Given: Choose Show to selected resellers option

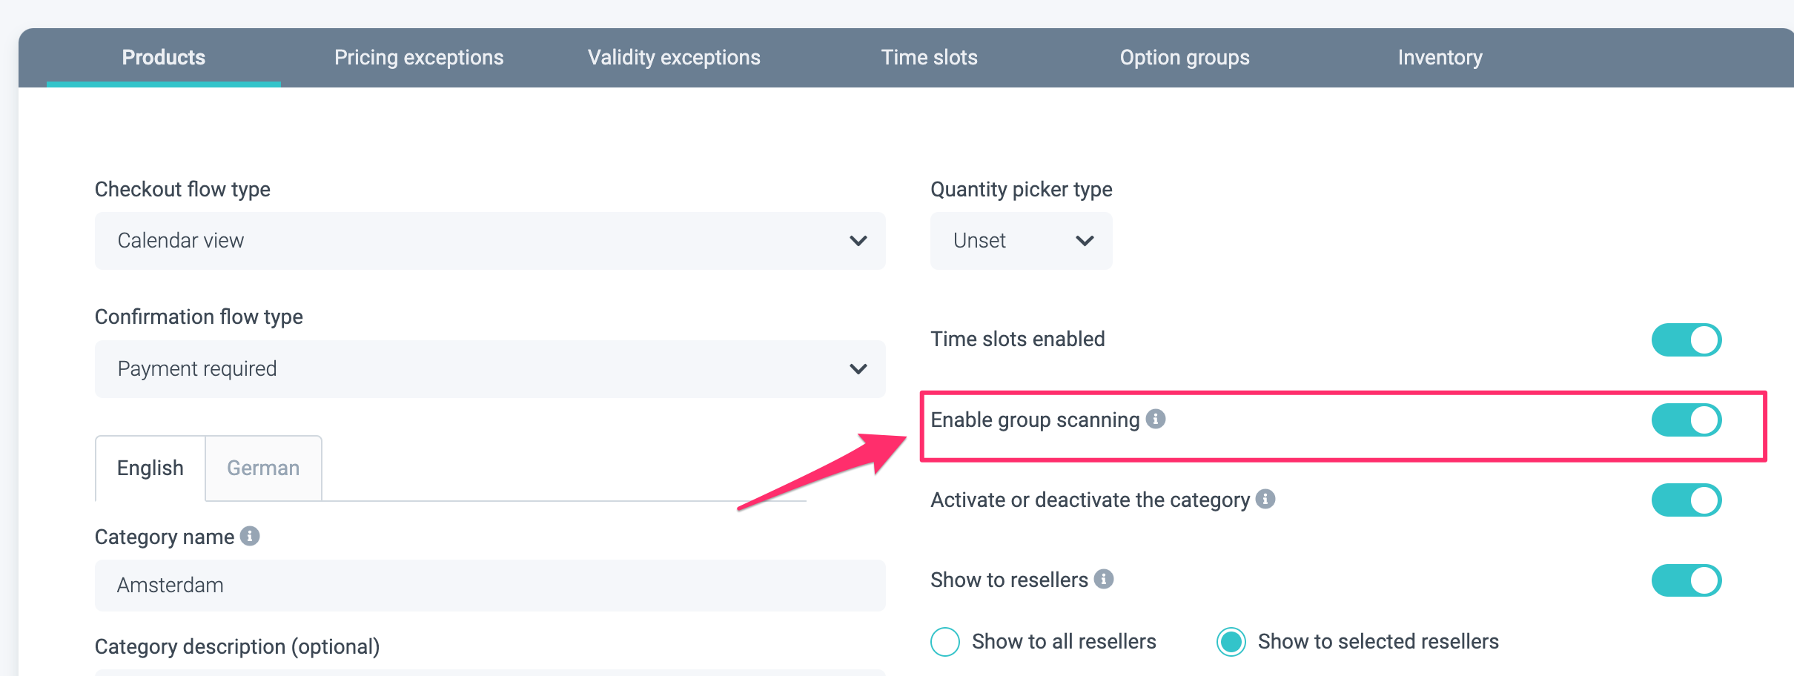Looking at the screenshot, I should click(1231, 642).
